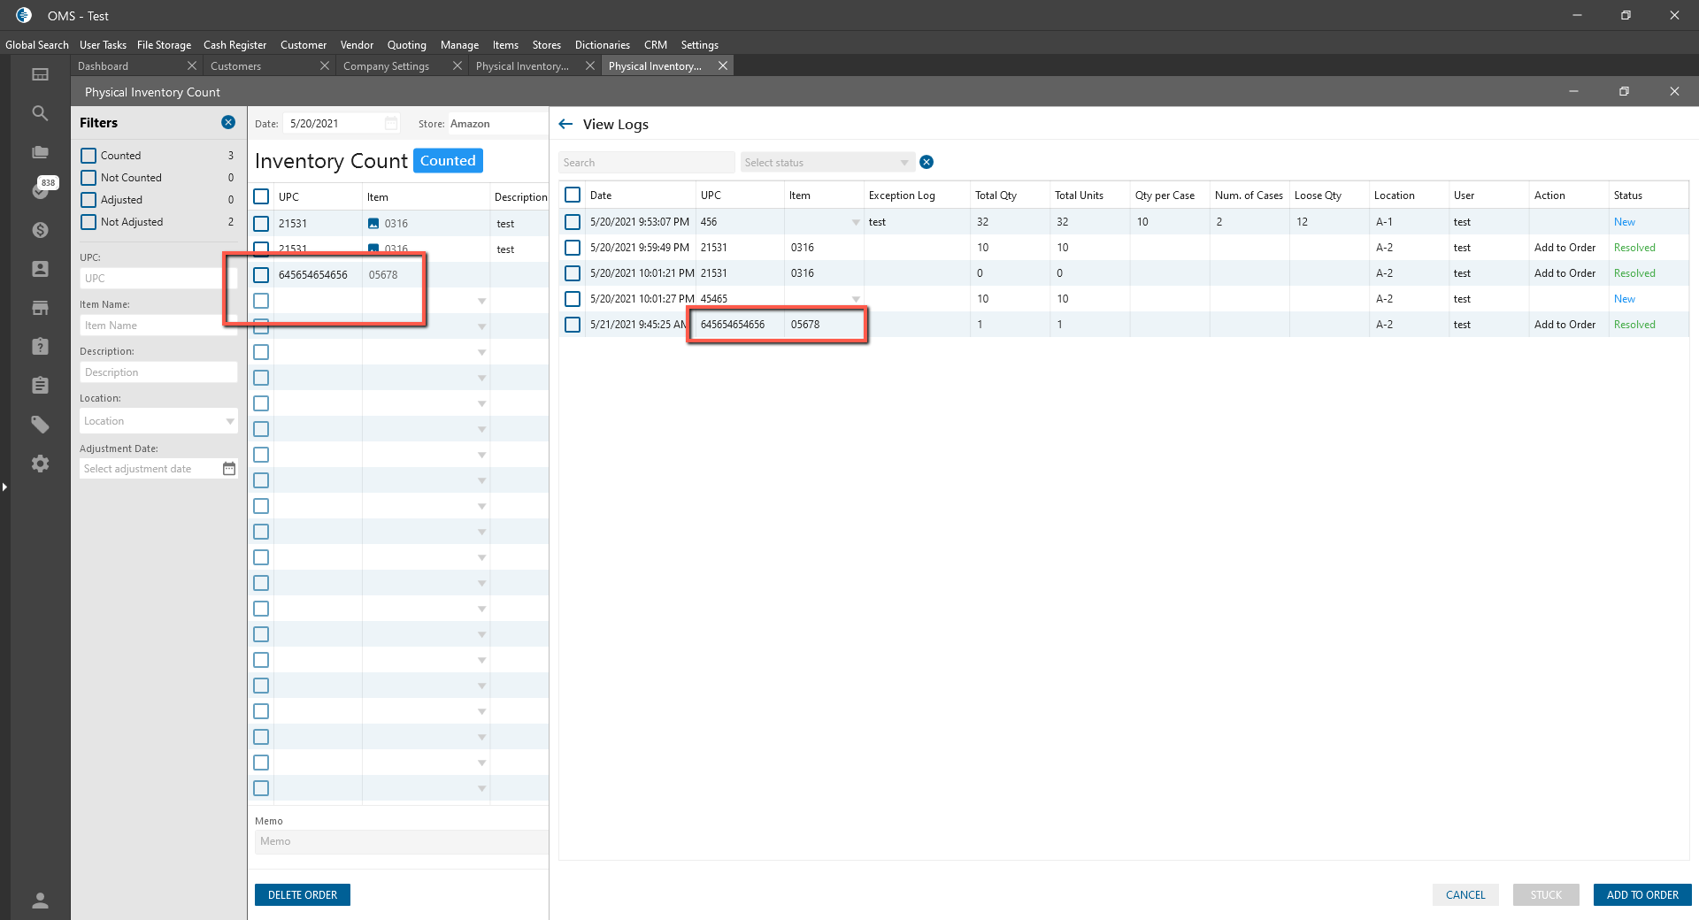
Task: Check the Not Adjusted filter checkbox
Action: pyautogui.click(x=88, y=222)
